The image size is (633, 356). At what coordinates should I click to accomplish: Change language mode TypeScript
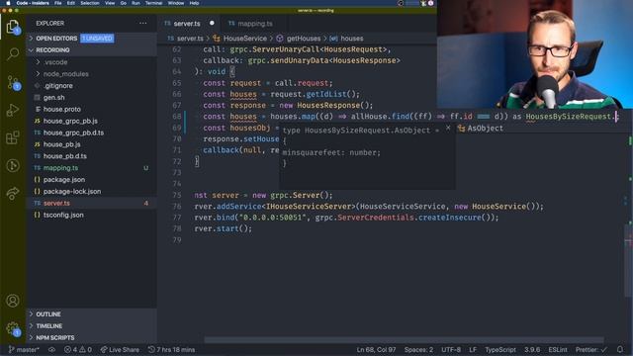pyautogui.click(x=500, y=349)
